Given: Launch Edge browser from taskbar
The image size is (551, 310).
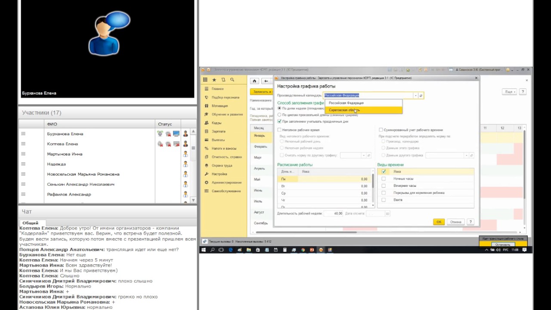Looking at the screenshot, I should (x=231, y=250).
